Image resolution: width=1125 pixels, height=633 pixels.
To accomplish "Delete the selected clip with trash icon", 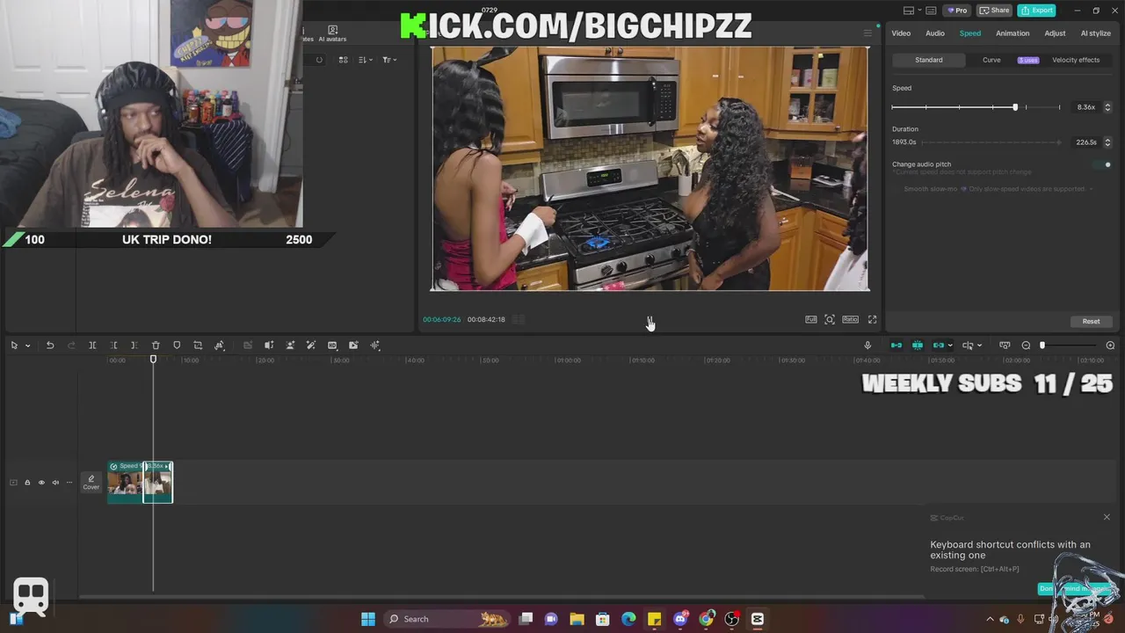I will [156, 346].
